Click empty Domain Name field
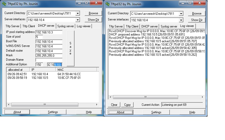Viewport: 225px width, 140px height. [x=49, y=60]
